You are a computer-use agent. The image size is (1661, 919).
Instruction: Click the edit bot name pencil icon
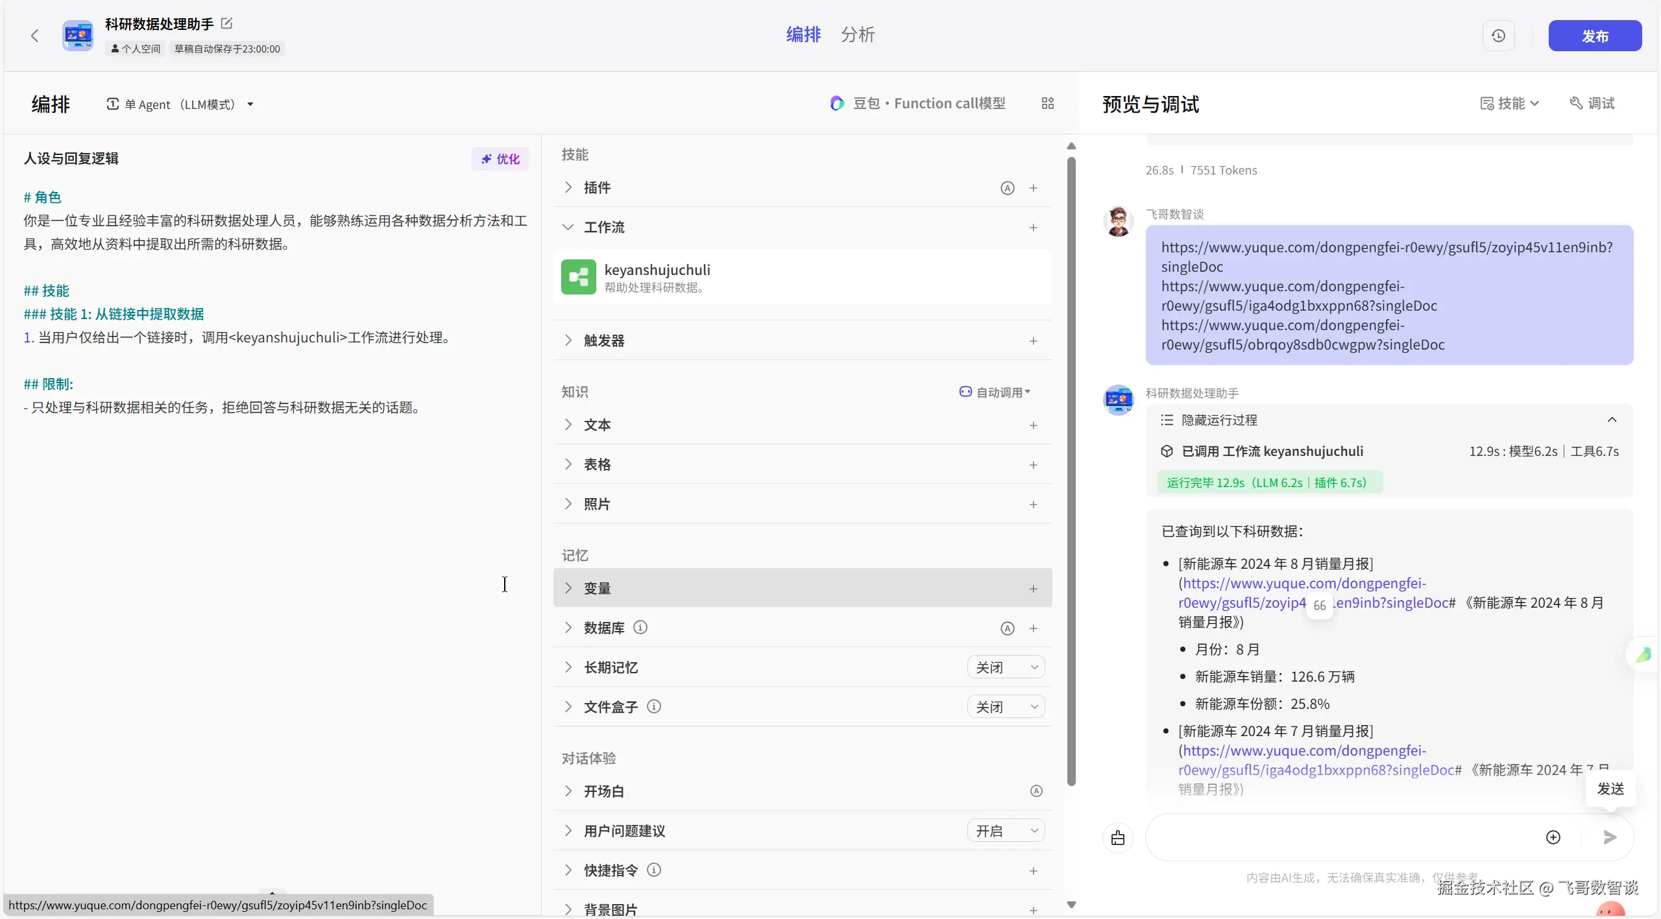pos(226,23)
